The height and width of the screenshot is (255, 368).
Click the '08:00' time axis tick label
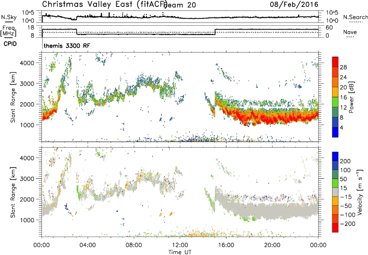[x=134, y=245]
